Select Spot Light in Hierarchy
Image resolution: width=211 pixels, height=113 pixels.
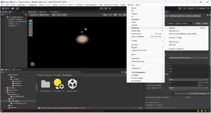pos(15,24)
